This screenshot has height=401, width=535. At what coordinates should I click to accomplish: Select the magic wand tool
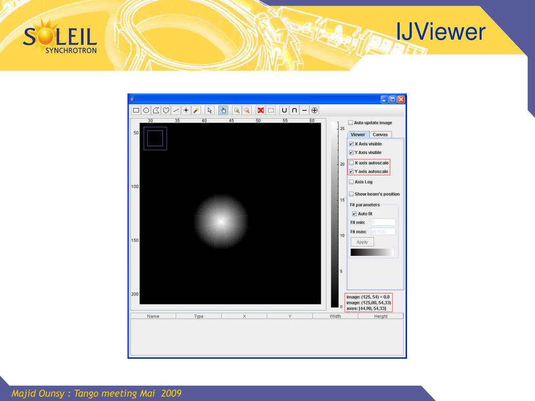(196, 110)
